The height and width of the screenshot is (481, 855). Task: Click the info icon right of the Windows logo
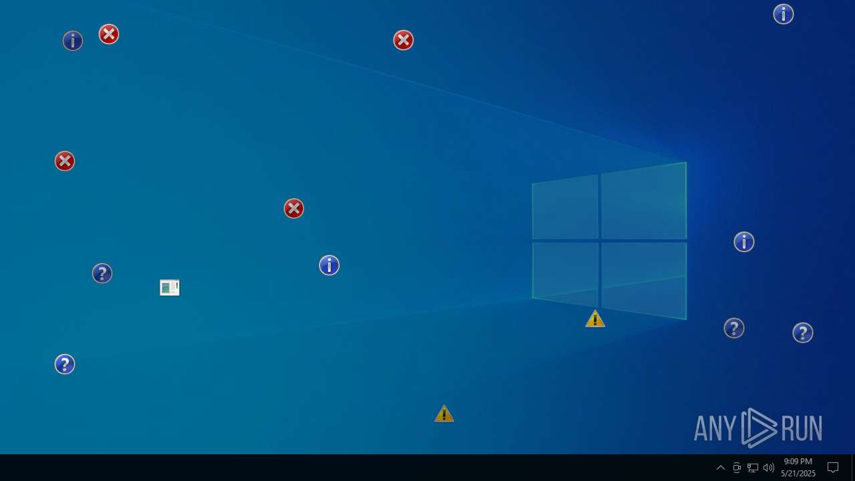coord(744,242)
